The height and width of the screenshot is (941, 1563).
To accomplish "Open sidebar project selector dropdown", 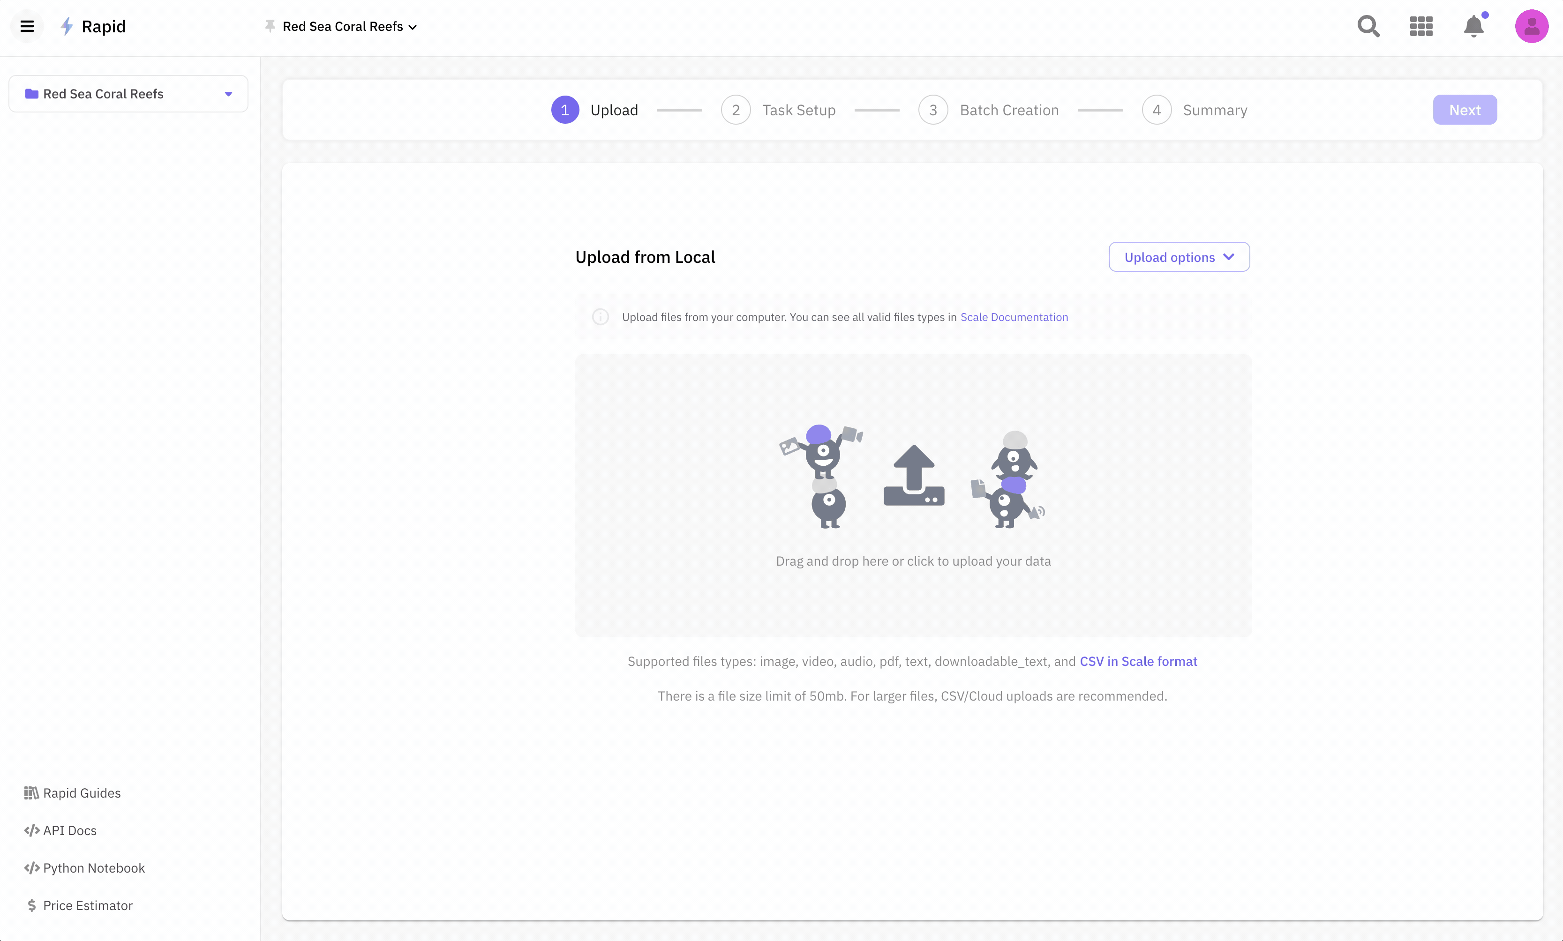I will click(128, 94).
